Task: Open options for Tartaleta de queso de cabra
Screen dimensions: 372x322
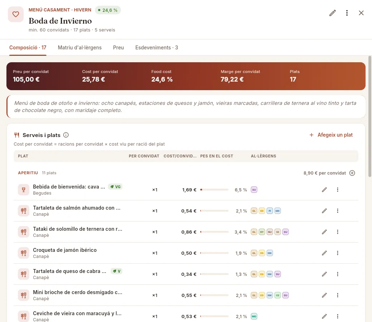Action: pos(338,274)
